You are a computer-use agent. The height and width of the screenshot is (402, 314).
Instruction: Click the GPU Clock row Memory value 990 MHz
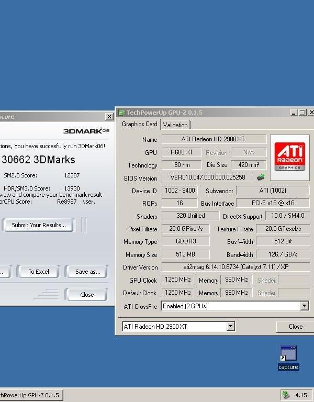(237, 280)
